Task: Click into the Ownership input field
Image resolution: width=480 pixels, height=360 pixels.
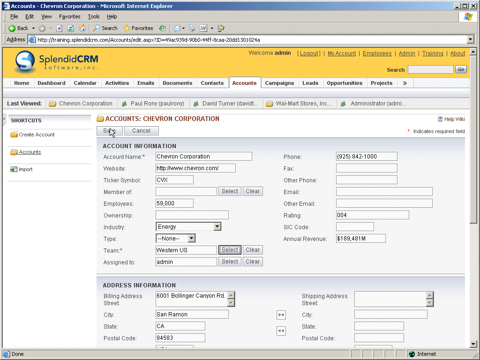Action: [192, 215]
